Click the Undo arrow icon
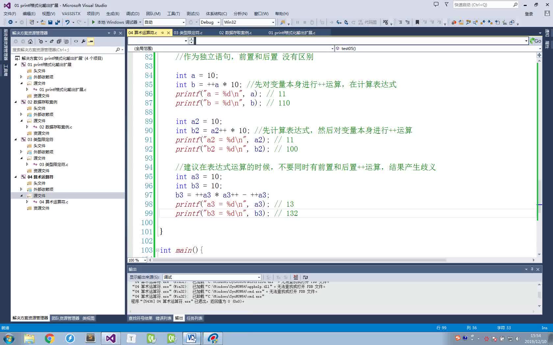Image resolution: width=553 pixels, height=345 pixels. (x=67, y=22)
